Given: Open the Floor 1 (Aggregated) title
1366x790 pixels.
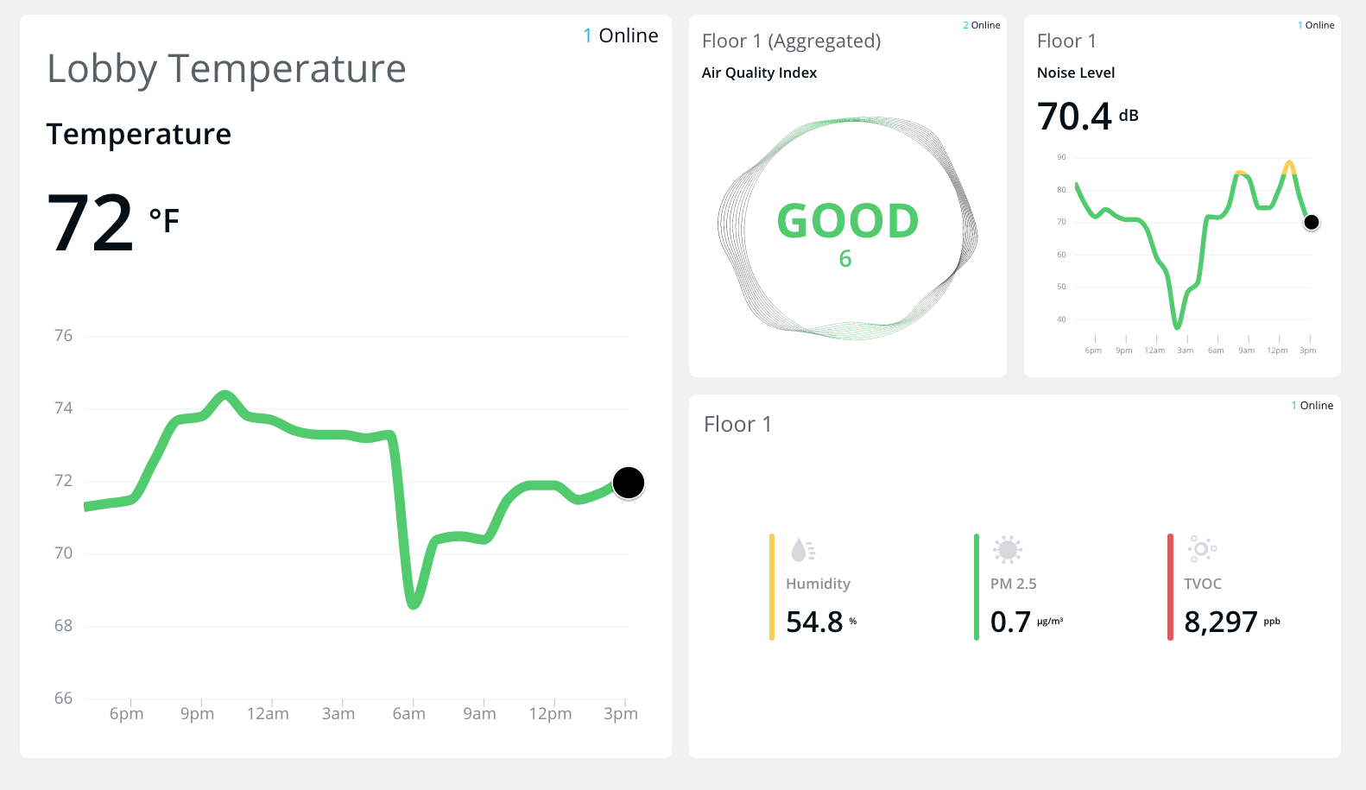Looking at the screenshot, I should pos(791,41).
